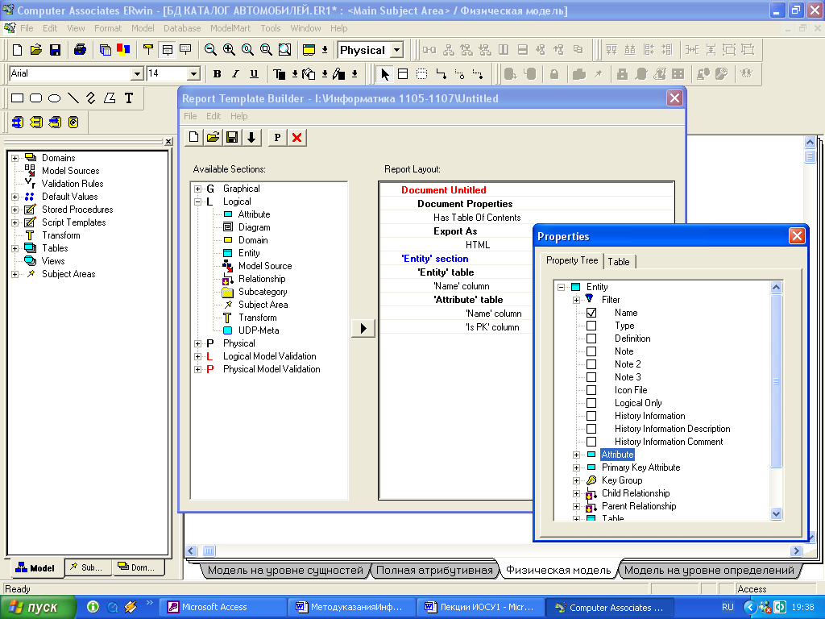The width and height of the screenshot is (825, 619).
Task: Select the Relationship item under Logical
Action: click(x=261, y=279)
